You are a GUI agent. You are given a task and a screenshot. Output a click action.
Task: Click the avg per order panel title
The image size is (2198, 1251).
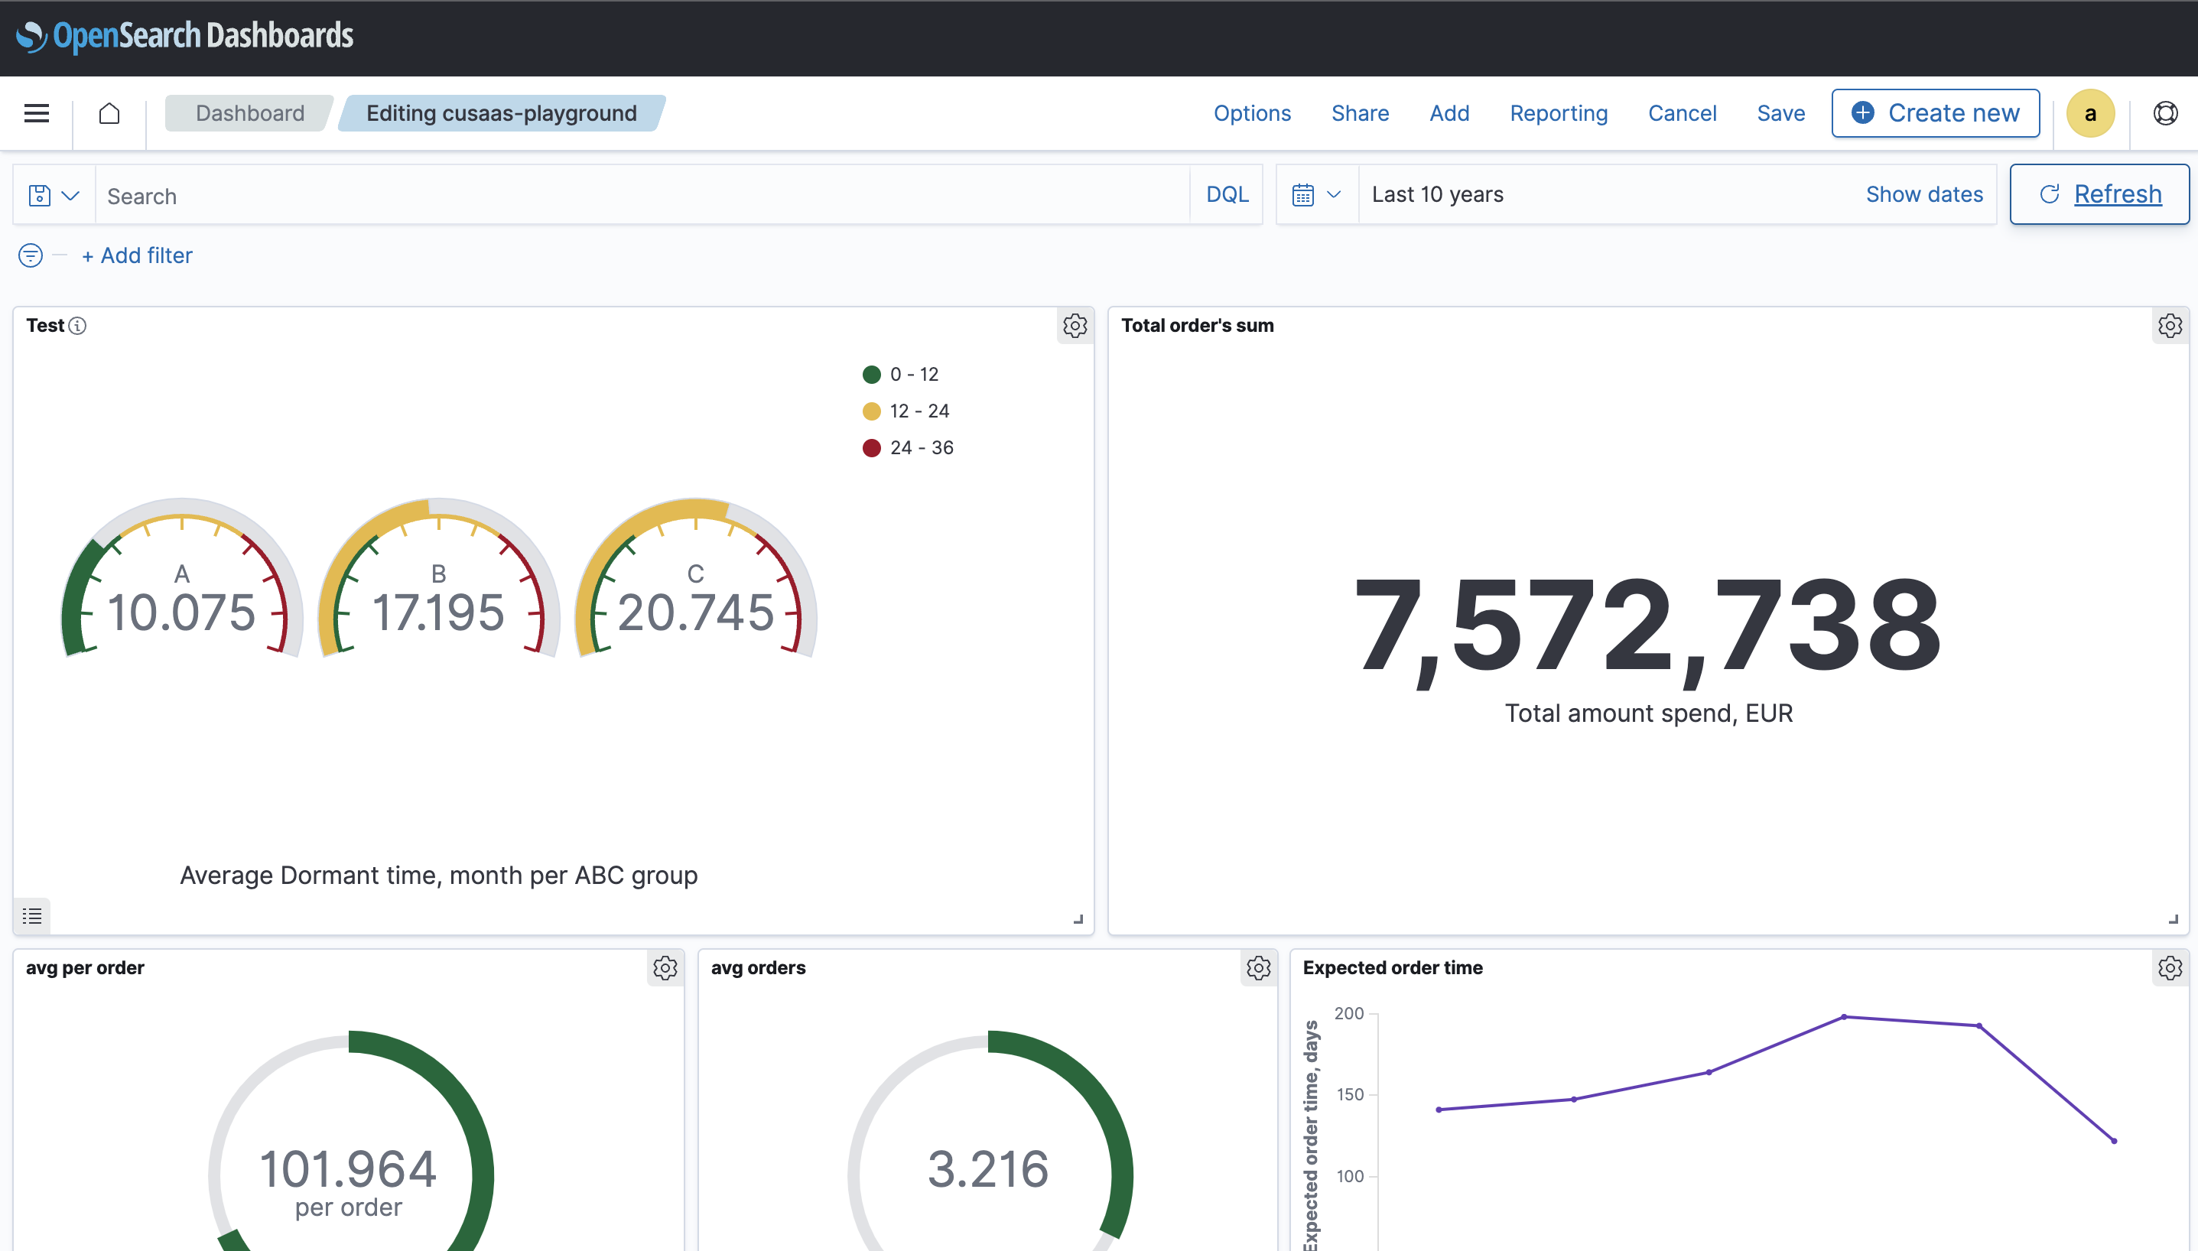pyautogui.click(x=85, y=967)
